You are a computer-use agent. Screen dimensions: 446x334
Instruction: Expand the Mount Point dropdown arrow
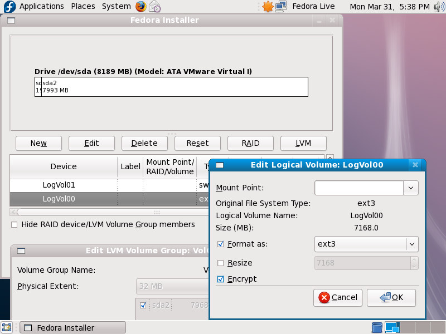click(411, 188)
